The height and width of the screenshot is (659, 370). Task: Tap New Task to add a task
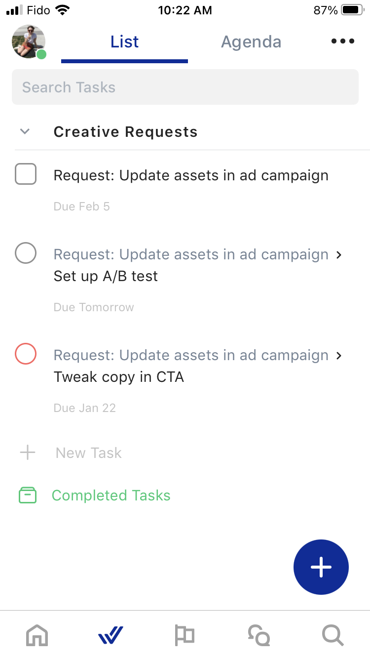[89, 453]
